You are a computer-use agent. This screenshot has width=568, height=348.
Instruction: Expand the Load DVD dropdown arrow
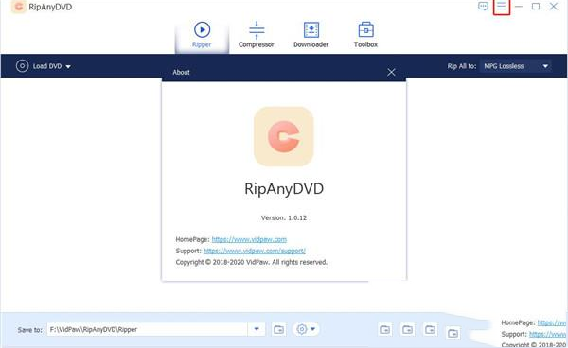pyautogui.click(x=68, y=67)
